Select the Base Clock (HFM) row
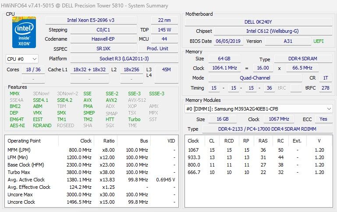The image size is (337, 212). (92, 165)
